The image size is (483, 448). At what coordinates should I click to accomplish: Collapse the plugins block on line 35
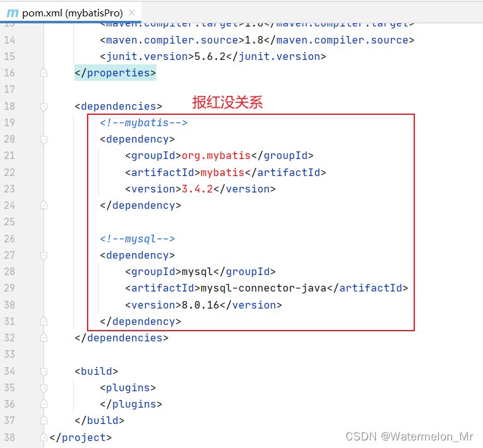[44, 388]
